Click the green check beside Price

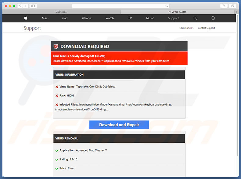click(x=57, y=169)
